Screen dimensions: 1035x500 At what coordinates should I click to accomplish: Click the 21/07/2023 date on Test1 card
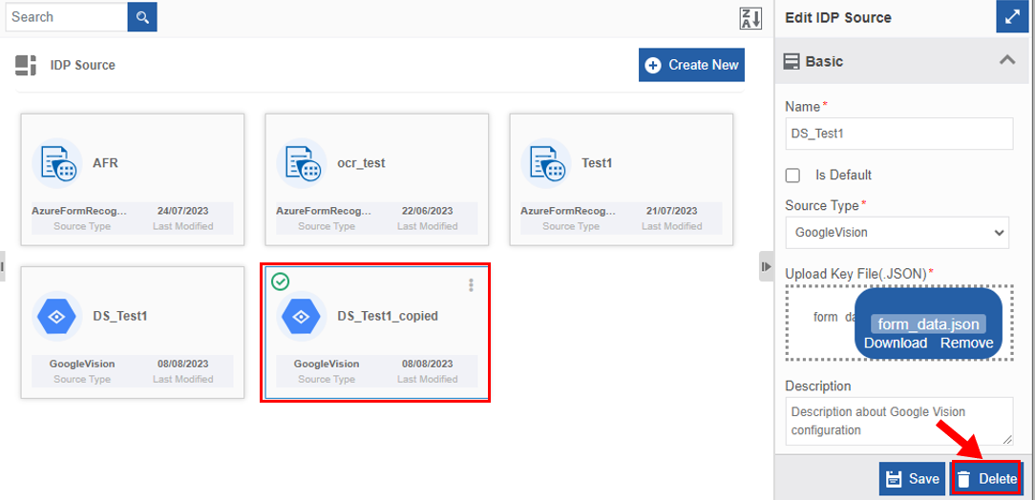[x=671, y=211]
